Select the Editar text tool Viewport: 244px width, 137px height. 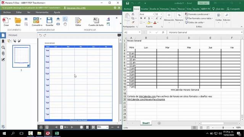click(78, 22)
